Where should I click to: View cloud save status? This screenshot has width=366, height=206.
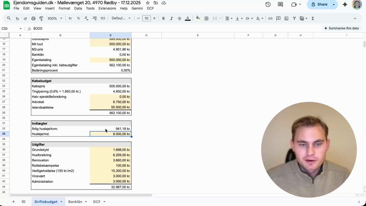[x=164, y=3]
